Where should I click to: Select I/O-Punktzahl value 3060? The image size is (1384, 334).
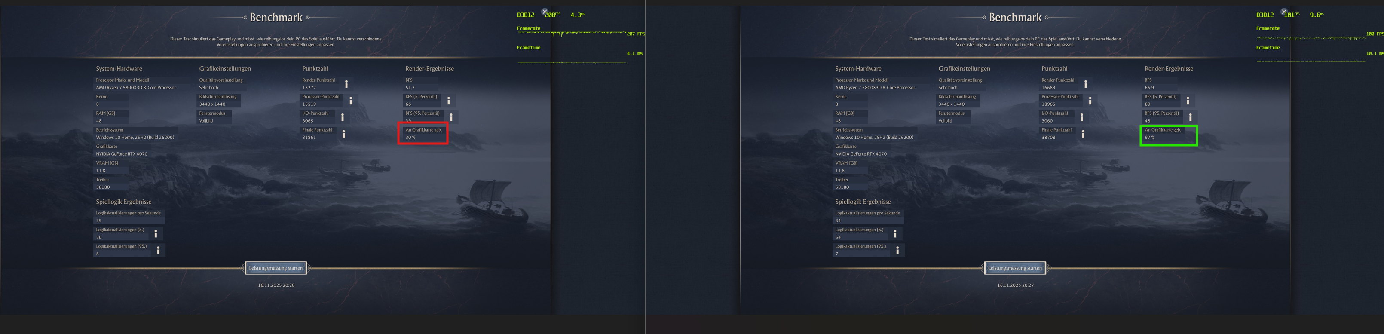click(1047, 121)
